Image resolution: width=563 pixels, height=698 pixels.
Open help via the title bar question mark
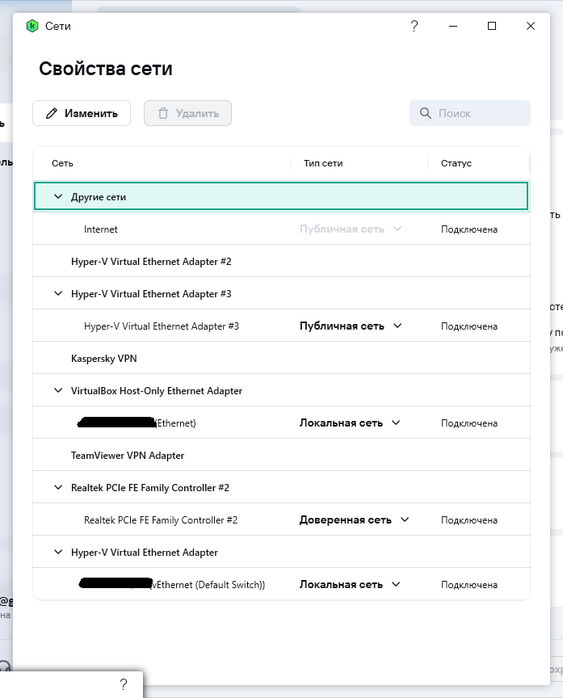coord(414,27)
